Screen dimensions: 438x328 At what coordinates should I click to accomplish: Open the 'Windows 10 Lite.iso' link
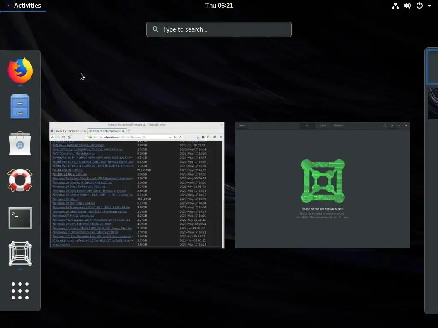pyautogui.click(x=66, y=199)
